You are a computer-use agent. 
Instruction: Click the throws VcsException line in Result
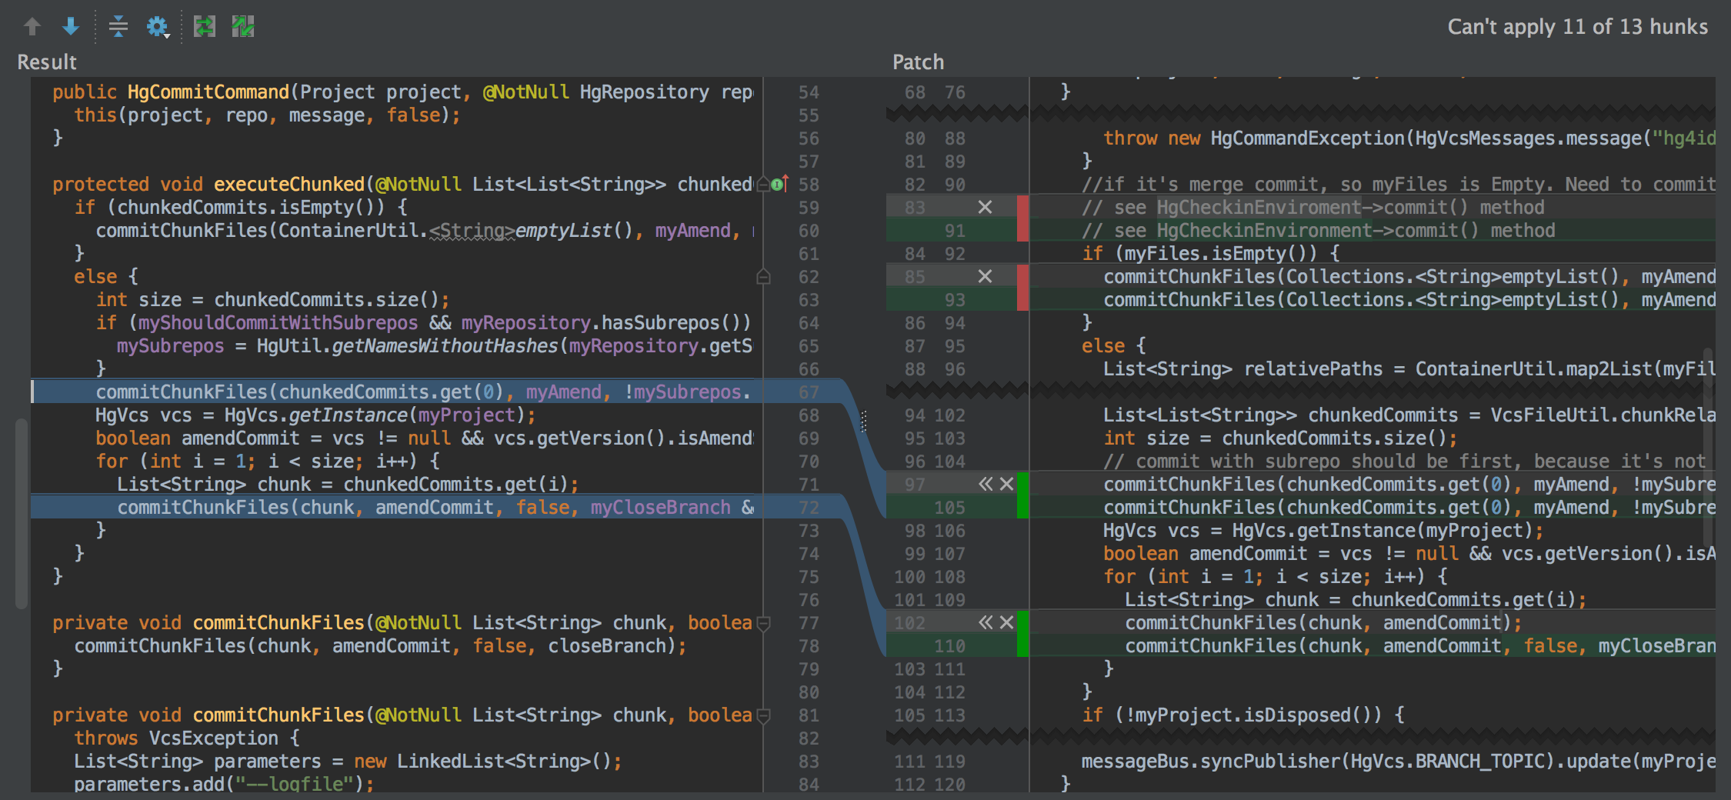pyautogui.click(x=187, y=738)
